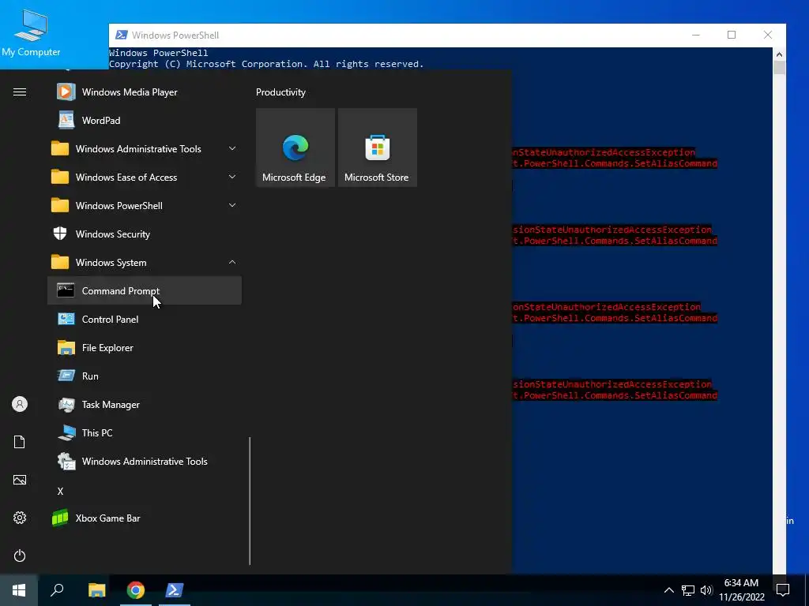
Task: Open the network status tray icon
Action: (x=688, y=590)
